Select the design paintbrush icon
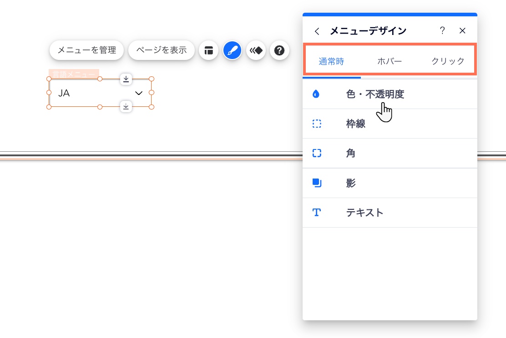The image size is (506, 338). (233, 50)
